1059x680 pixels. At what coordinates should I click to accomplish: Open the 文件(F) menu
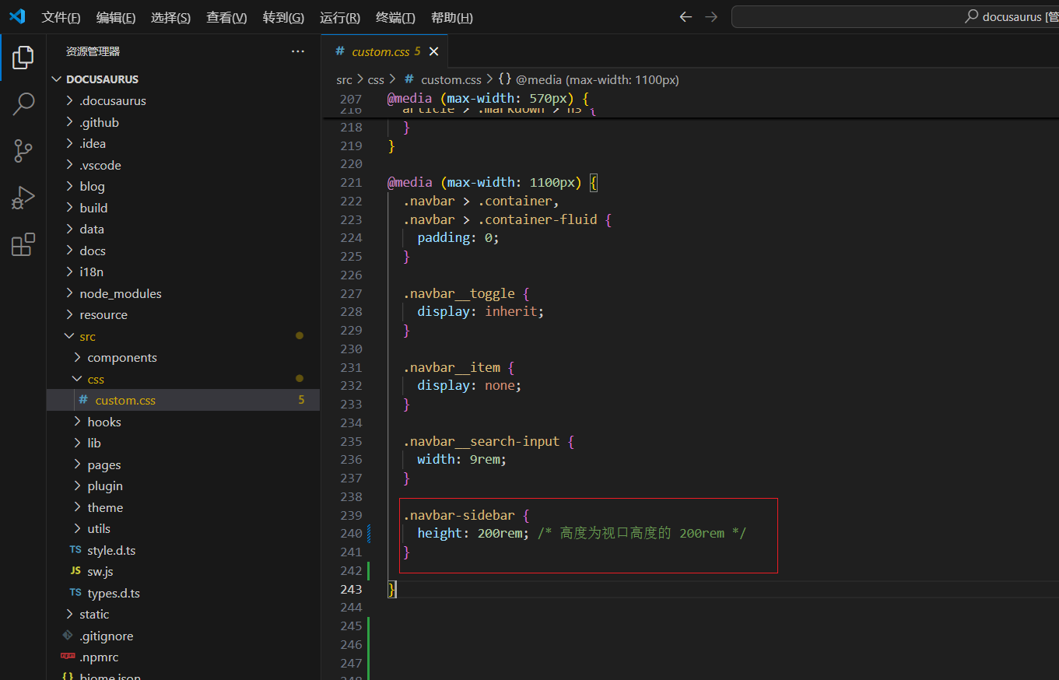pos(61,17)
